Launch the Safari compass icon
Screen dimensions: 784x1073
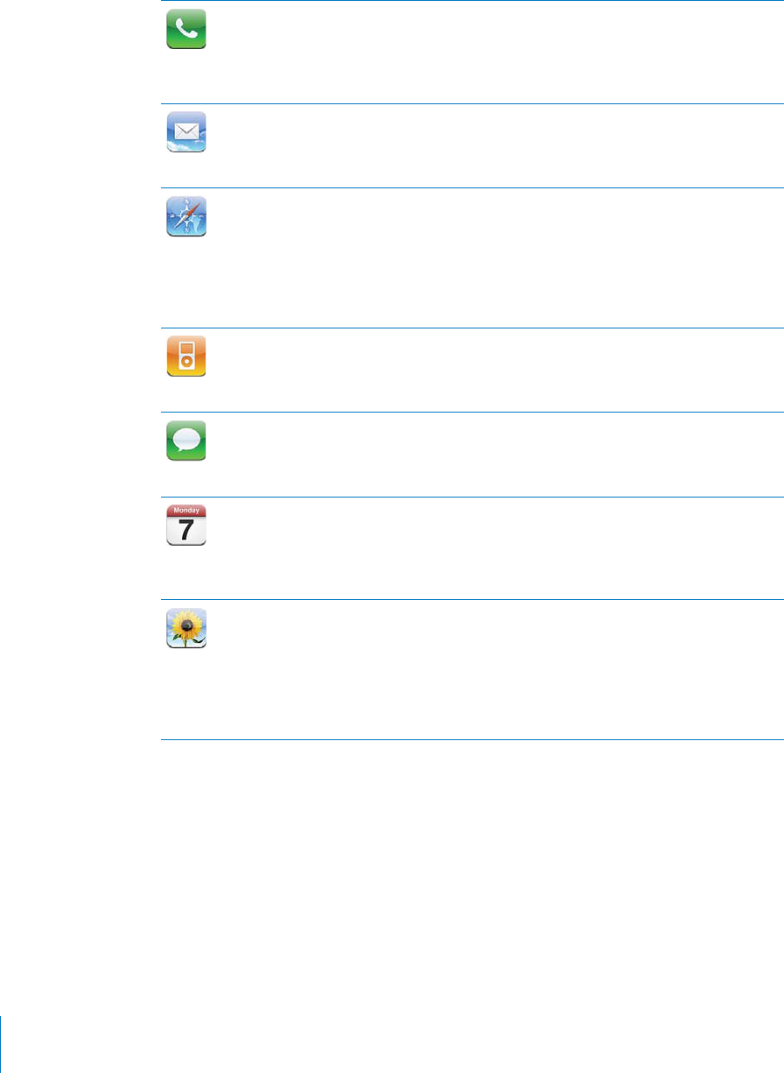[x=186, y=216]
